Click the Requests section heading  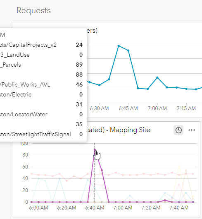[x=33, y=10]
